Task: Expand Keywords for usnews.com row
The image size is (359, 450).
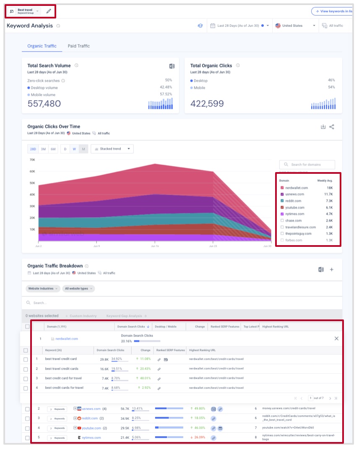Action: point(57,409)
